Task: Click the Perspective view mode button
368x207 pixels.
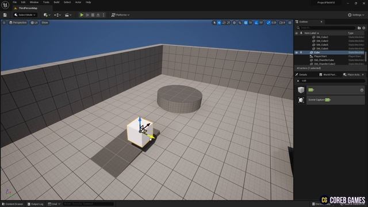Action: tap(18, 23)
